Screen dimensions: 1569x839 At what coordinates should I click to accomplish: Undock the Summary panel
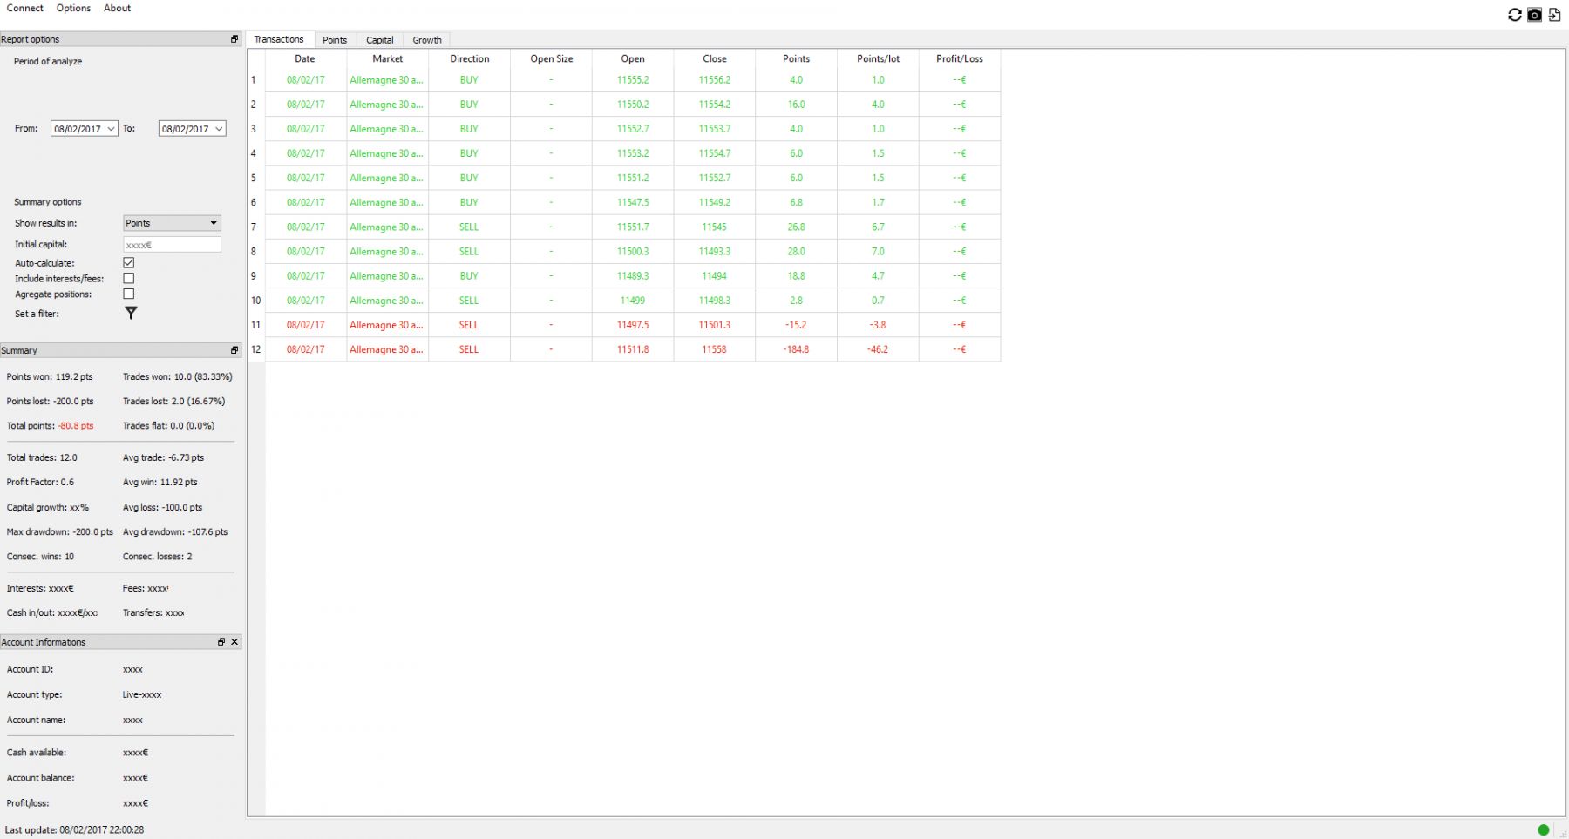click(x=234, y=350)
